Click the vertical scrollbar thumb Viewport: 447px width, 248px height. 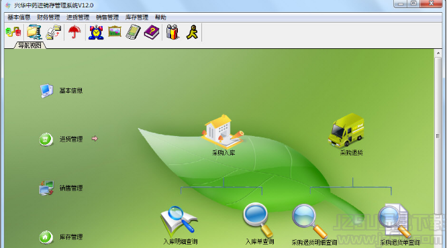coord(438,136)
